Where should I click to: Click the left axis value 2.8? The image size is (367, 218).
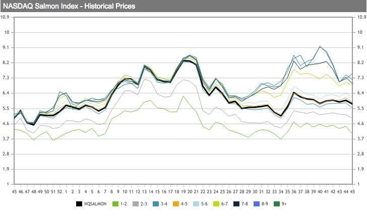(6, 154)
